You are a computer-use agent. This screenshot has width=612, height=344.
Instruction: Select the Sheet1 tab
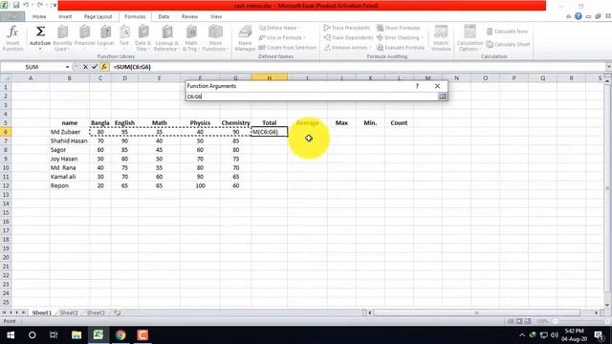pos(41,312)
